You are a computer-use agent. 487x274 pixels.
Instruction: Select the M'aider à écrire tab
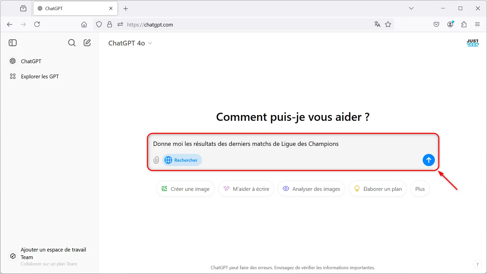pyautogui.click(x=246, y=189)
